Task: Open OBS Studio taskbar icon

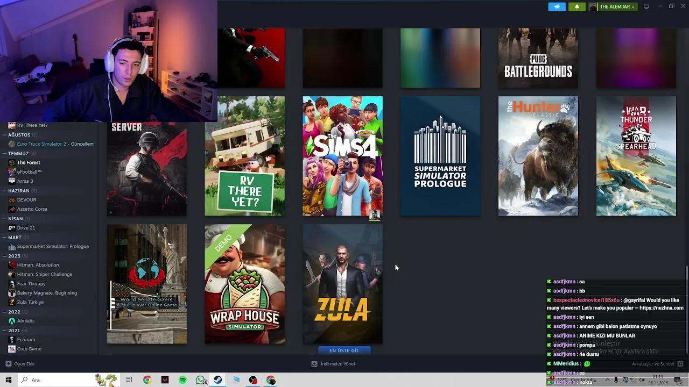Action: tap(254, 380)
